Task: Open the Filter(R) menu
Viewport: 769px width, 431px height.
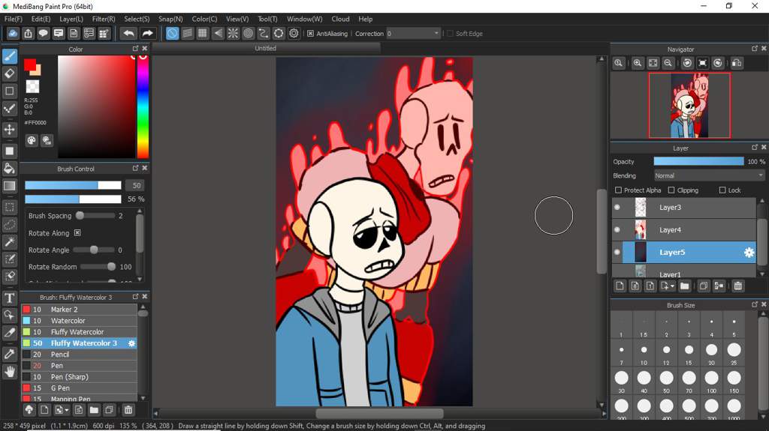Action: click(x=104, y=19)
